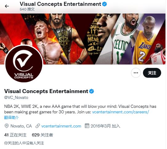Click the verified badge beside the profile name

point(92,91)
